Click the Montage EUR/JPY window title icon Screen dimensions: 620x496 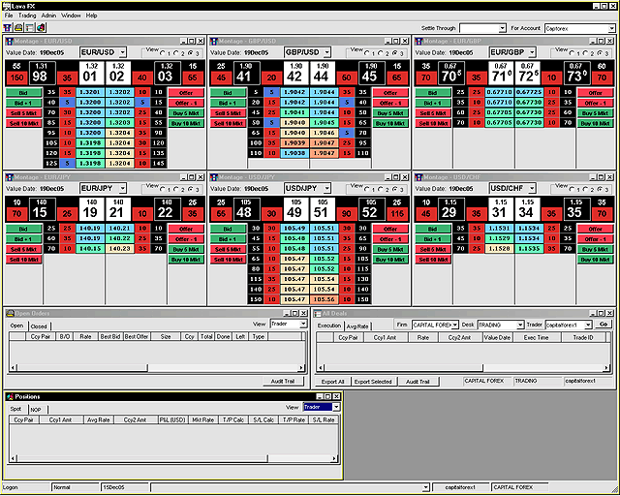point(10,177)
